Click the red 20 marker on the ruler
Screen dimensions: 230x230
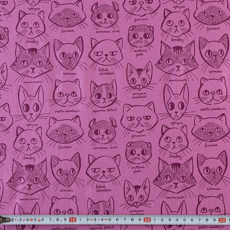147,220
